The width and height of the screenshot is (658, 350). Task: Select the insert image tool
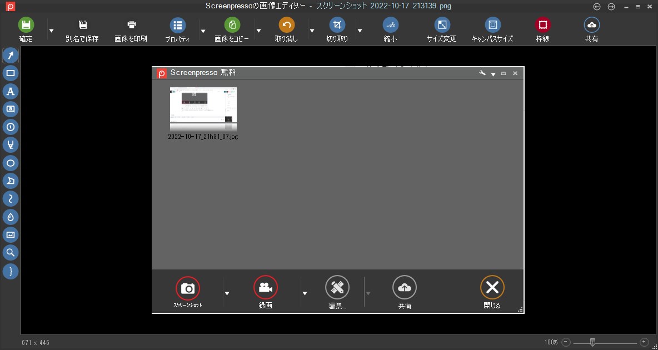coord(11,235)
